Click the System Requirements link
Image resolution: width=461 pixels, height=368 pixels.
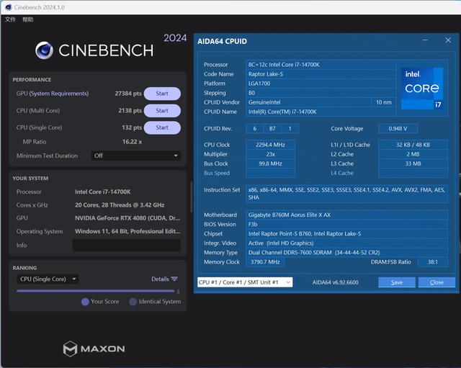click(59, 94)
